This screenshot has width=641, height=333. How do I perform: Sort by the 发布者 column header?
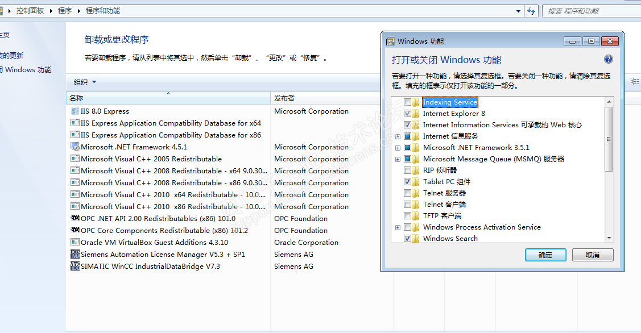pyautogui.click(x=325, y=98)
